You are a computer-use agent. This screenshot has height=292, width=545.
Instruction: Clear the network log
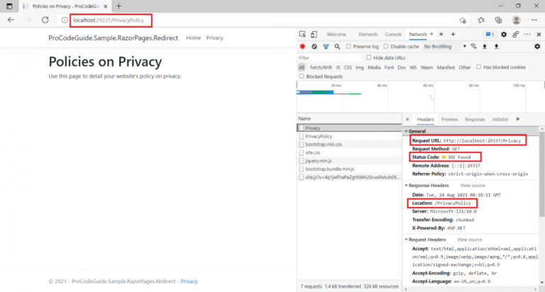coord(314,46)
